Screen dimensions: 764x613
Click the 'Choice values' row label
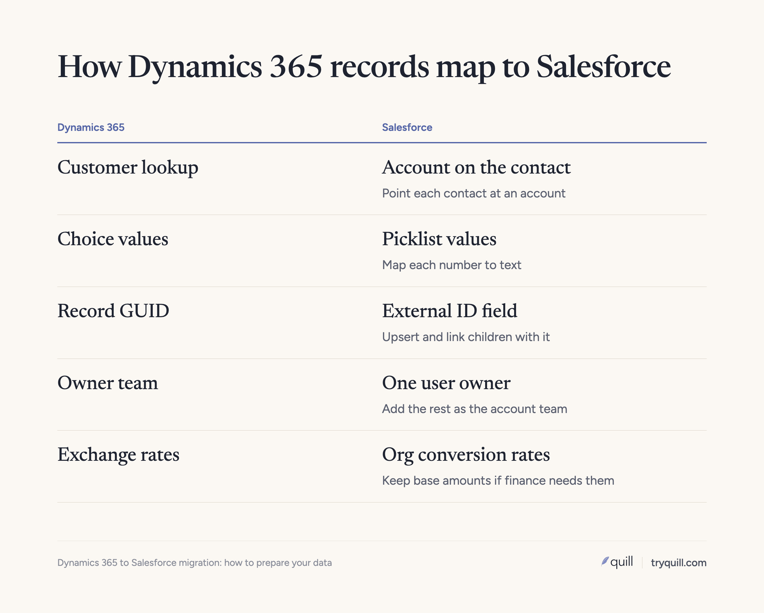pyautogui.click(x=113, y=239)
